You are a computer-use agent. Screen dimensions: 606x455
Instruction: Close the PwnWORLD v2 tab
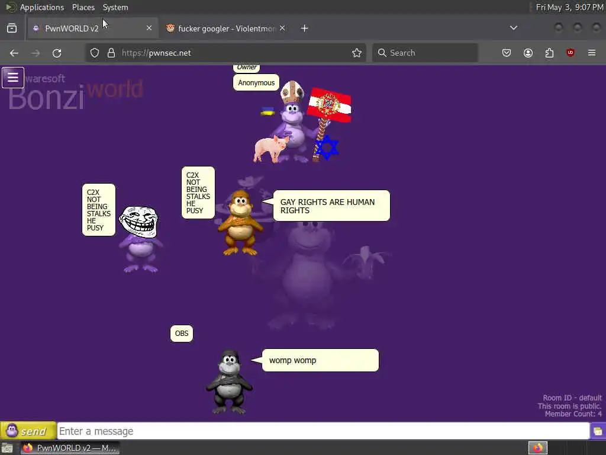(x=149, y=28)
